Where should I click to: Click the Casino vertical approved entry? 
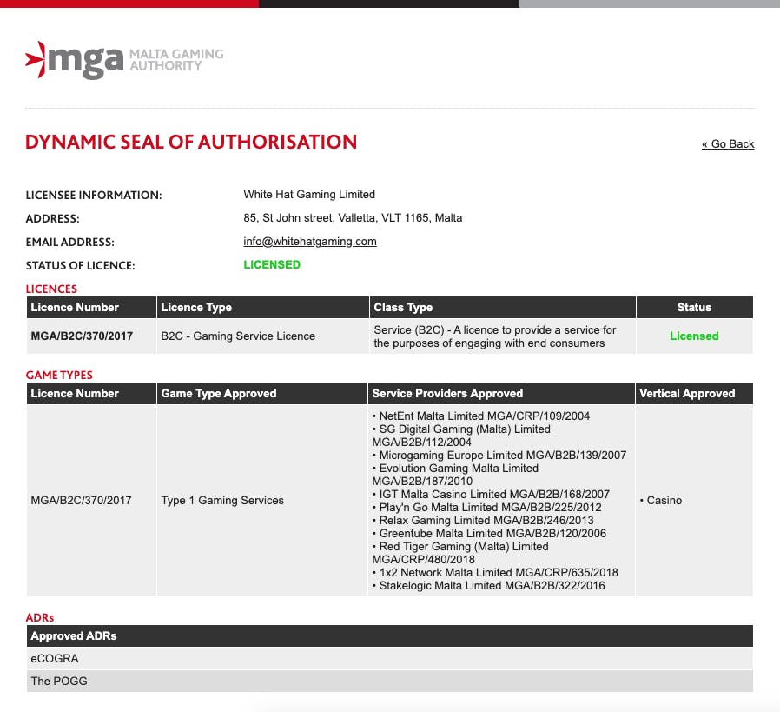click(661, 501)
